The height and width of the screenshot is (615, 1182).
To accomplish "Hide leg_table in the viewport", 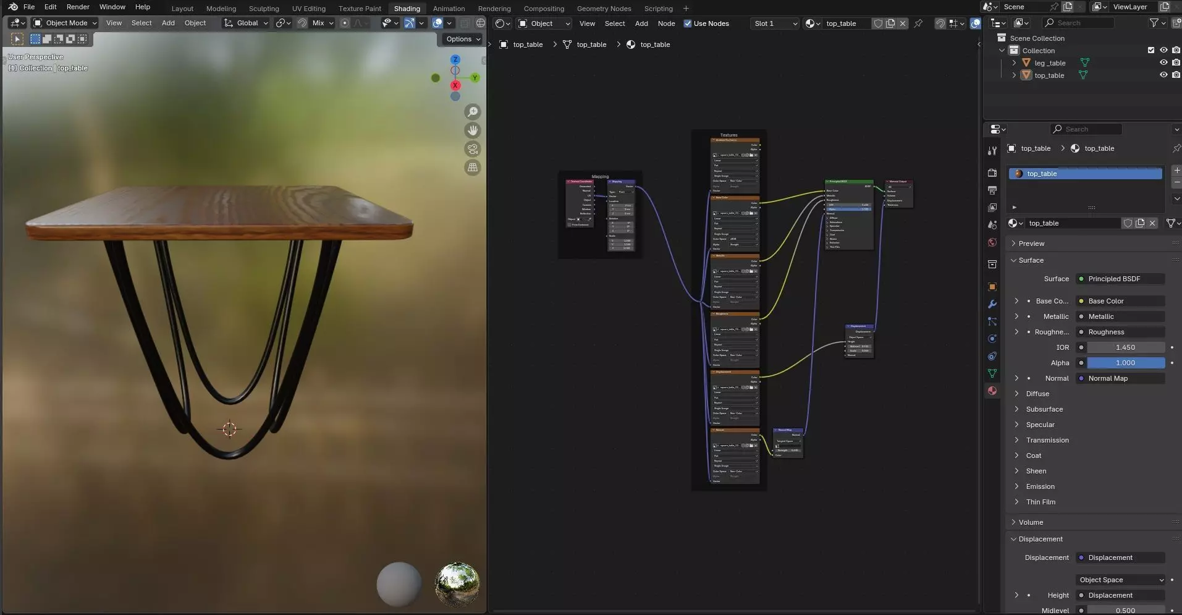I will pos(1163,63).
